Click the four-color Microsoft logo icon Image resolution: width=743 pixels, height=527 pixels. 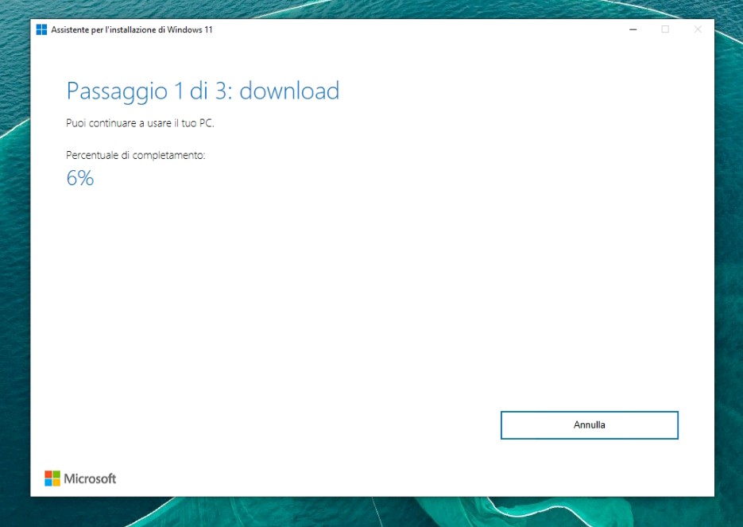coord(52,479)
